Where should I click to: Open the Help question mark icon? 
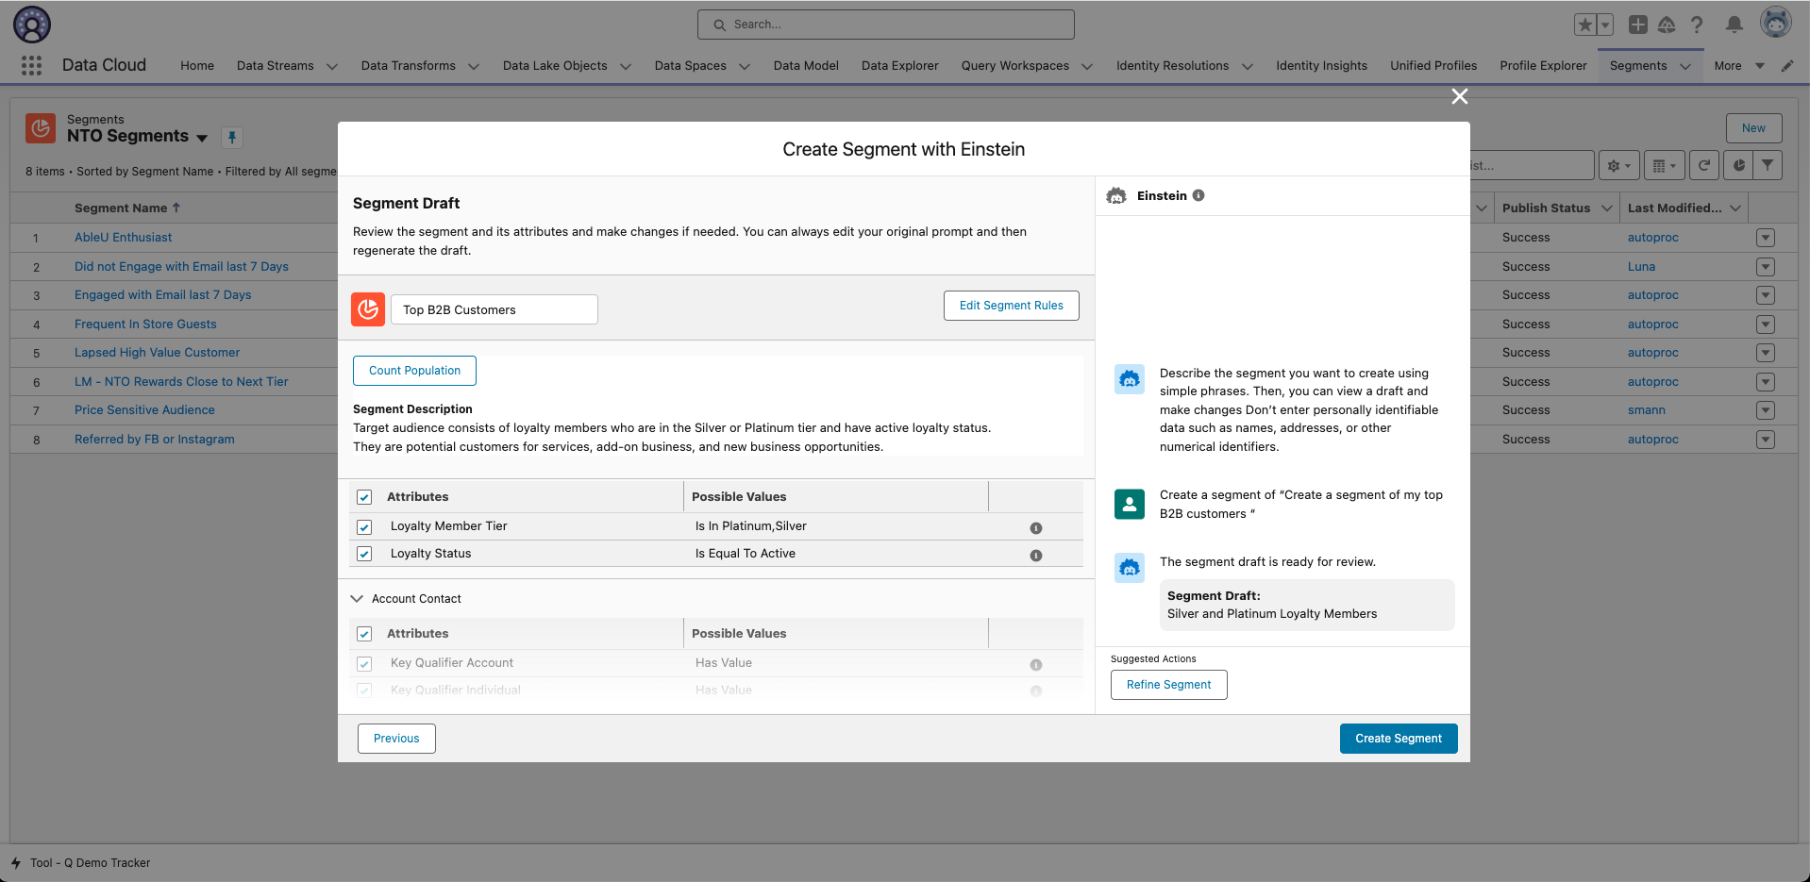click(x=1697, y=25)
